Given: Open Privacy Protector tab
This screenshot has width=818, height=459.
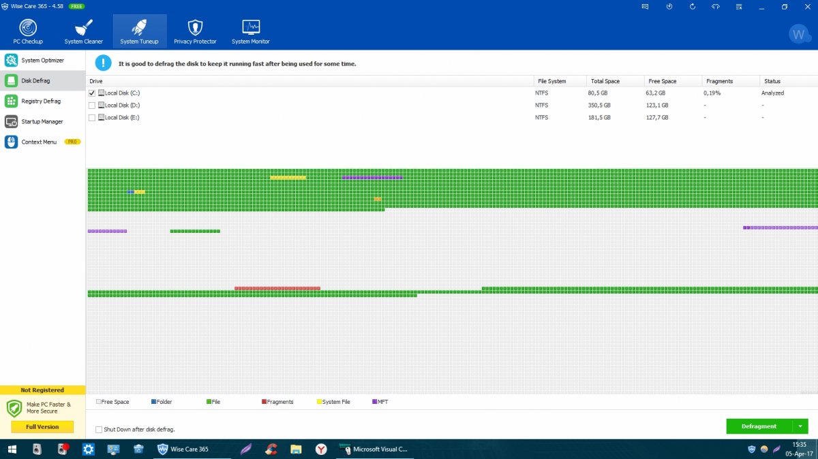Looking at the screenshot, I should (195, 31).
